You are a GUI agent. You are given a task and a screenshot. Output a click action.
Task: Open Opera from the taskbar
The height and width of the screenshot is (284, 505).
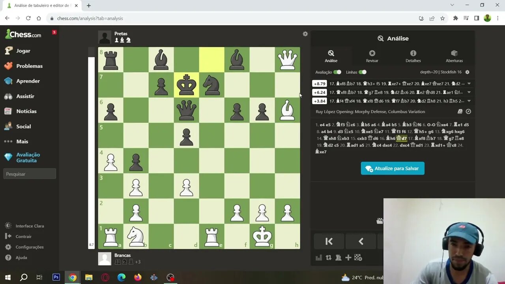pyautogui.click(x=105, y=277)
